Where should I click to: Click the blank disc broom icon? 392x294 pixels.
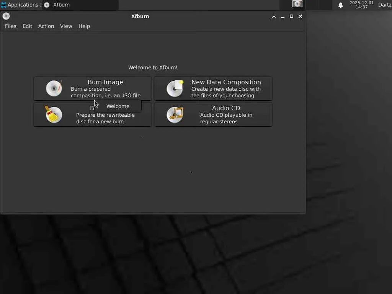click(54, 114)
